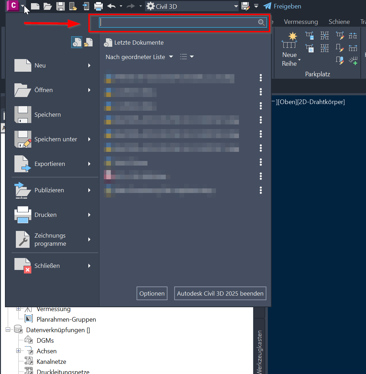Select the recent documents view icon
The image size is (366, 374).
pyautogui.click(x=77, y=42)
